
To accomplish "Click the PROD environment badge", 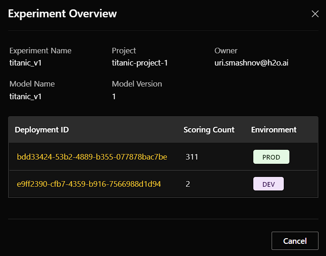I will click(271, 157).
